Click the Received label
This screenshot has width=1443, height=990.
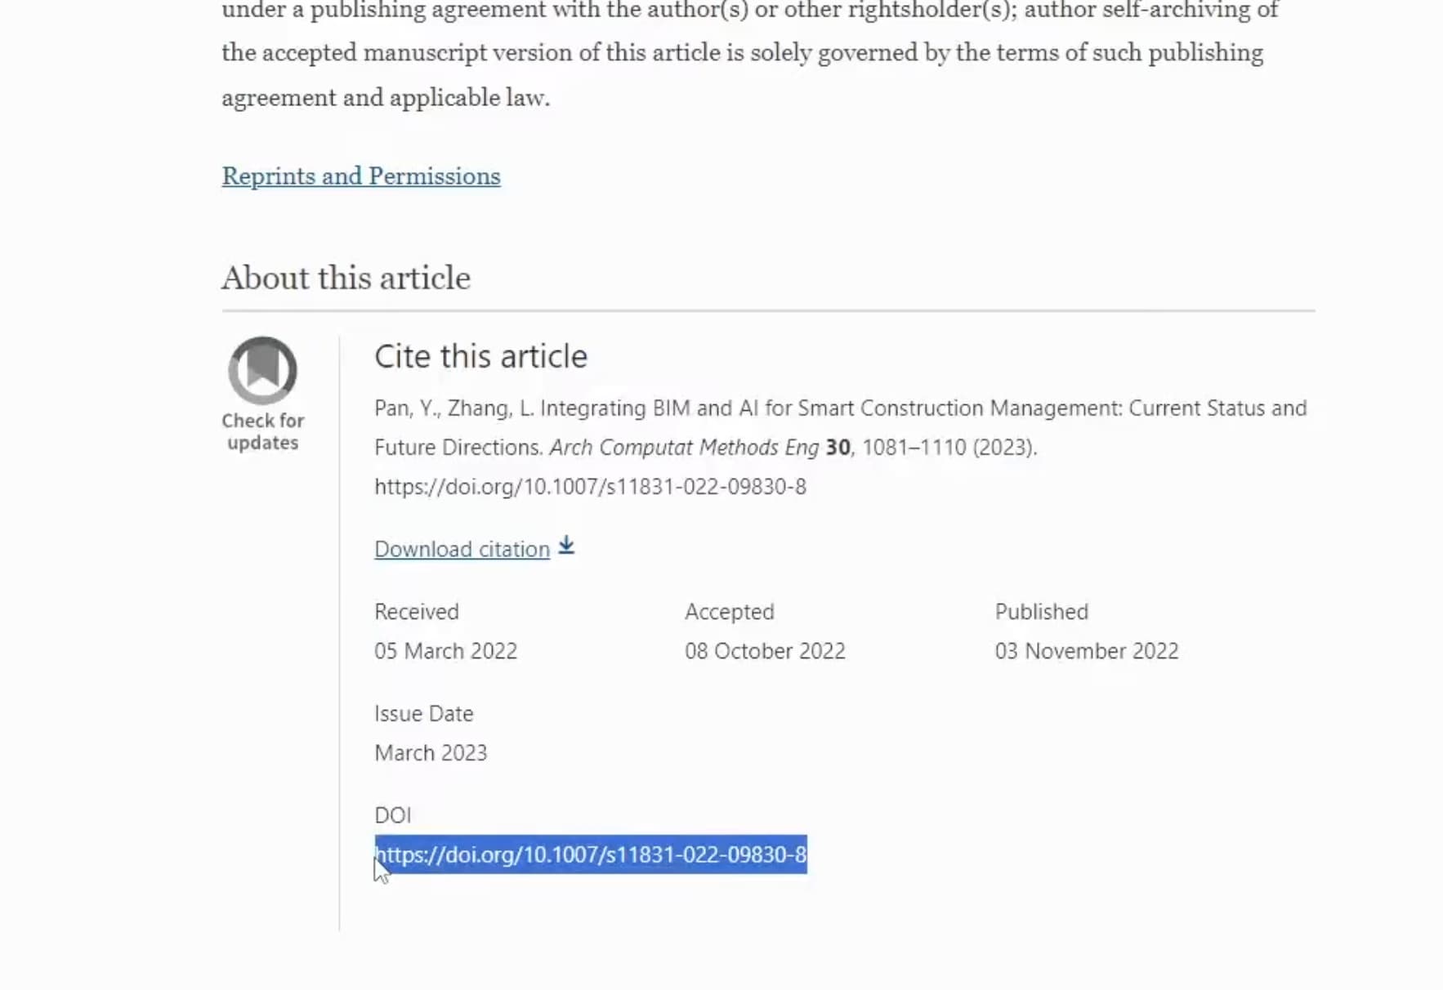pyautogui.click(x=417, y=612)
